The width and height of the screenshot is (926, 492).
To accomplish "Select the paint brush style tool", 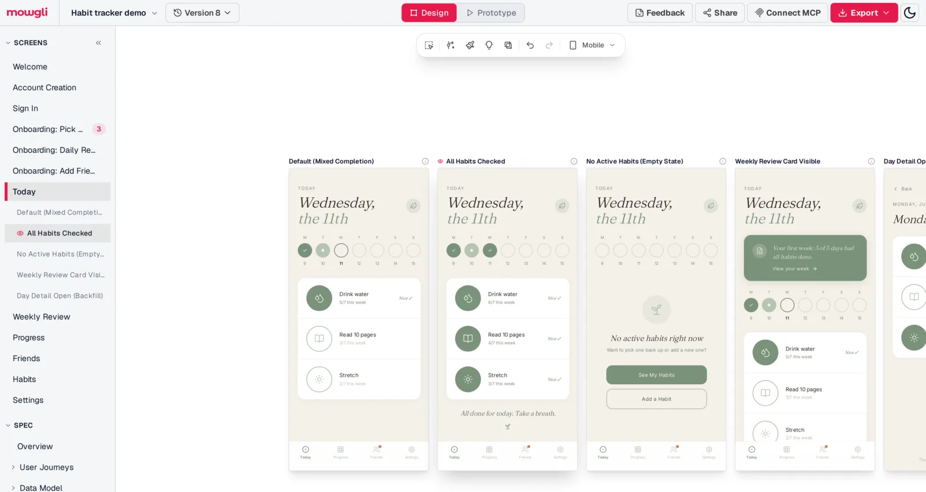I will pyautogui.click(x=470, y=45).
